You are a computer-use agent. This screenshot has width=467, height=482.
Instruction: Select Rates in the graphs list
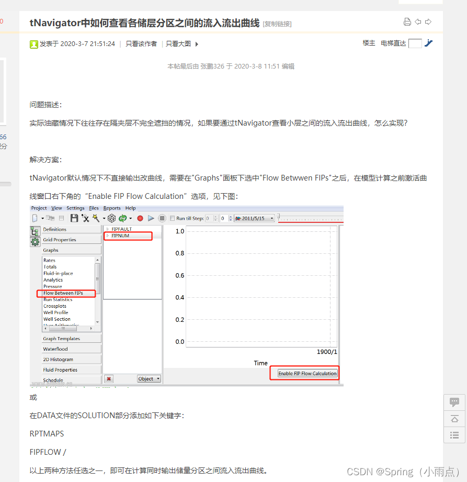pyautogui.click(x=49, y=261)
